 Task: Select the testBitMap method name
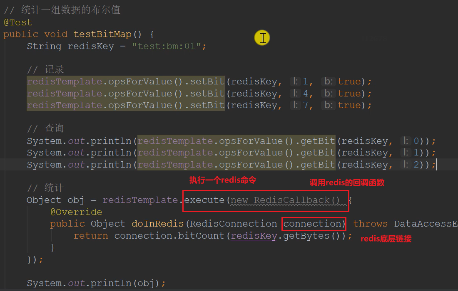click(102, 35)
